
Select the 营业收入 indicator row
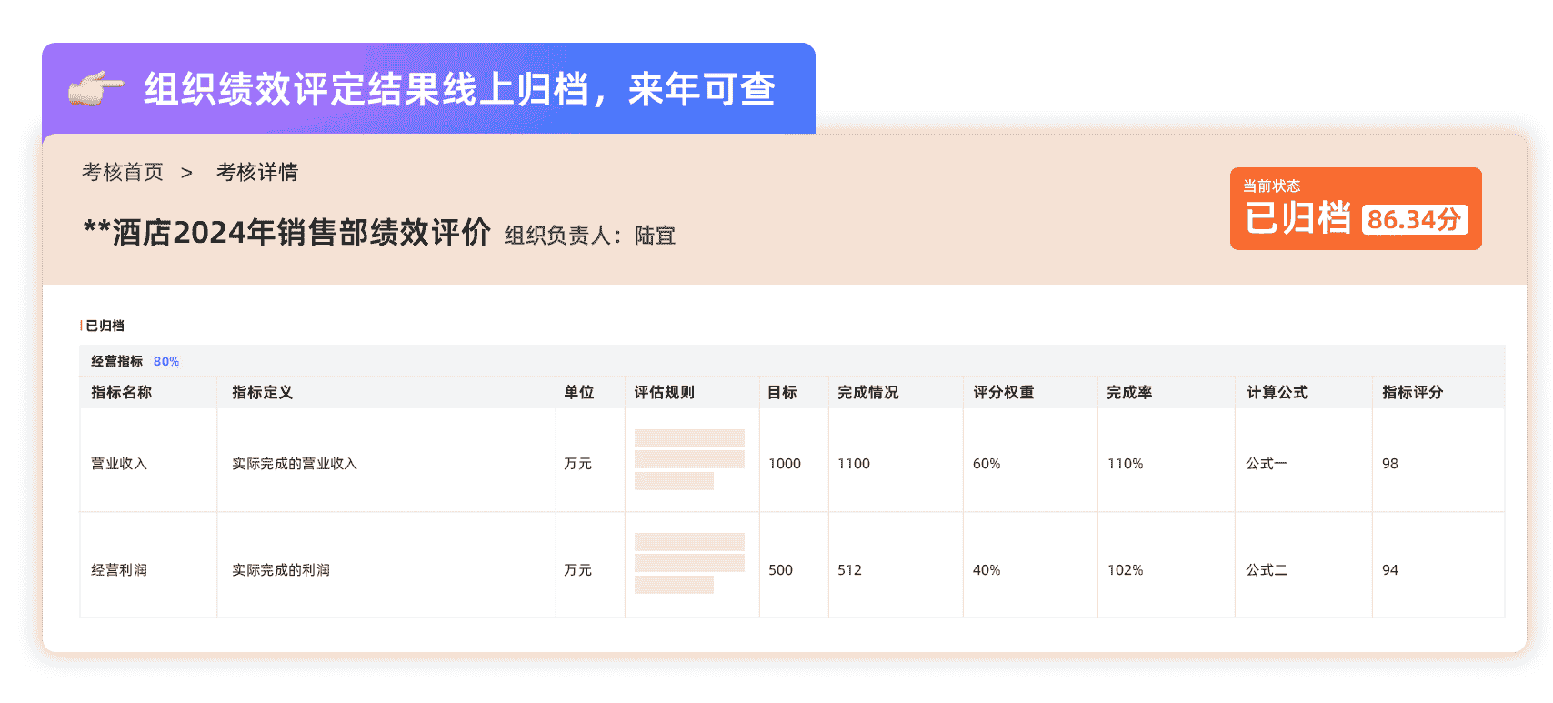(119, 464)
